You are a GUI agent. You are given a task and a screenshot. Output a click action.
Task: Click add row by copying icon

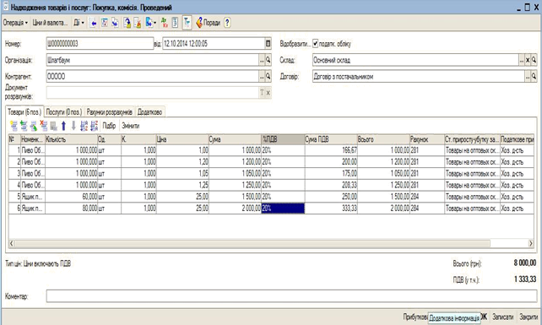point(24,126)
